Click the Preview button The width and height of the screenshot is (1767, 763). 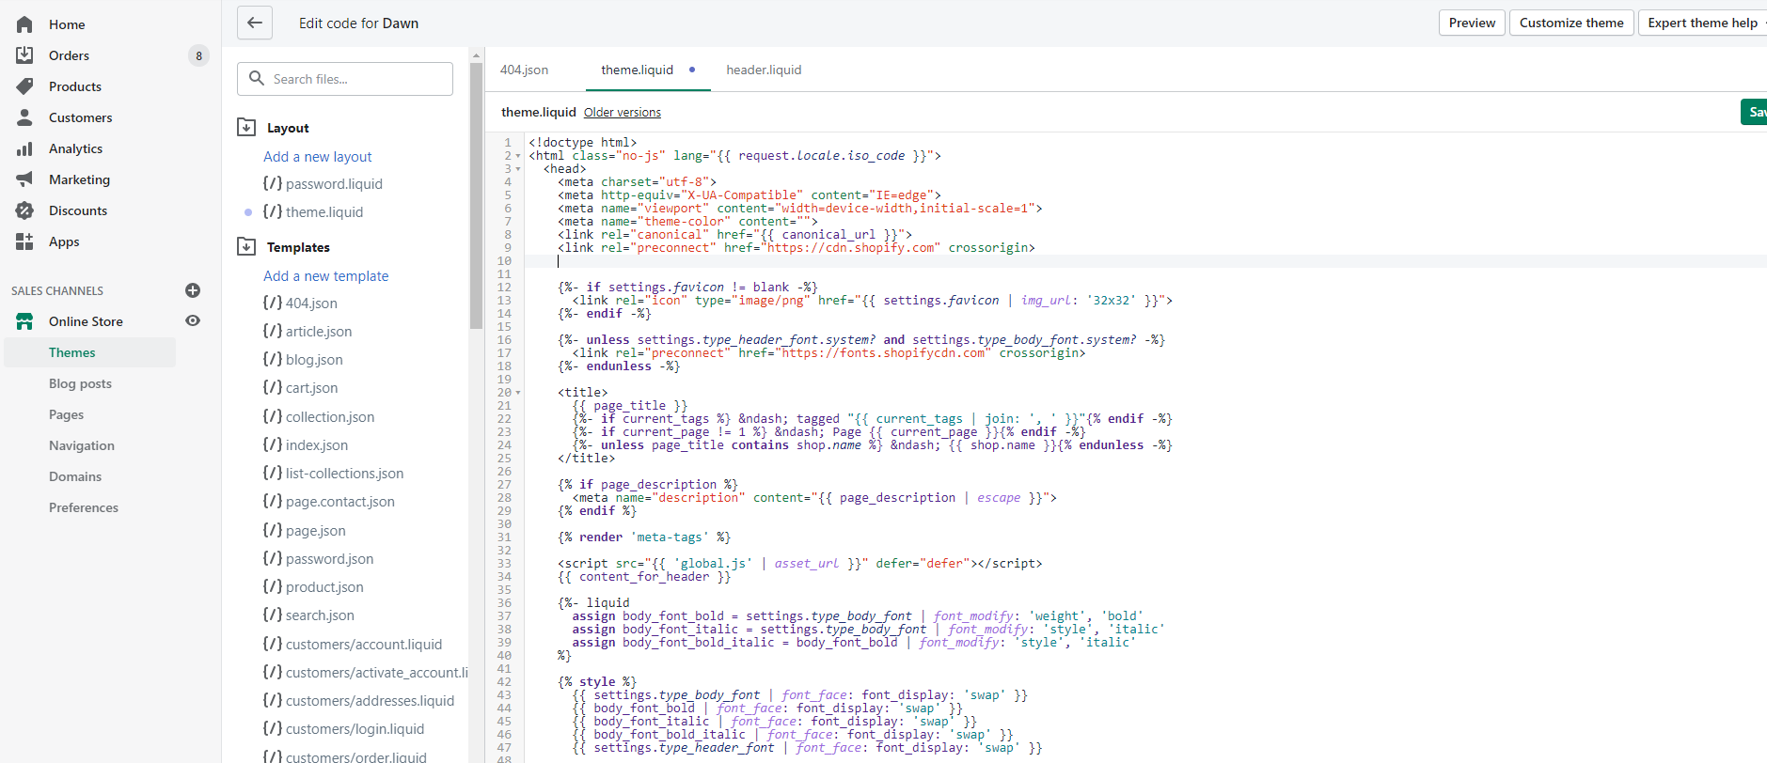[x=1472, y=23]
